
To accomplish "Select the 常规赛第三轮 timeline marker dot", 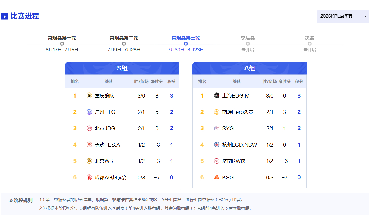I will point(186,44).
